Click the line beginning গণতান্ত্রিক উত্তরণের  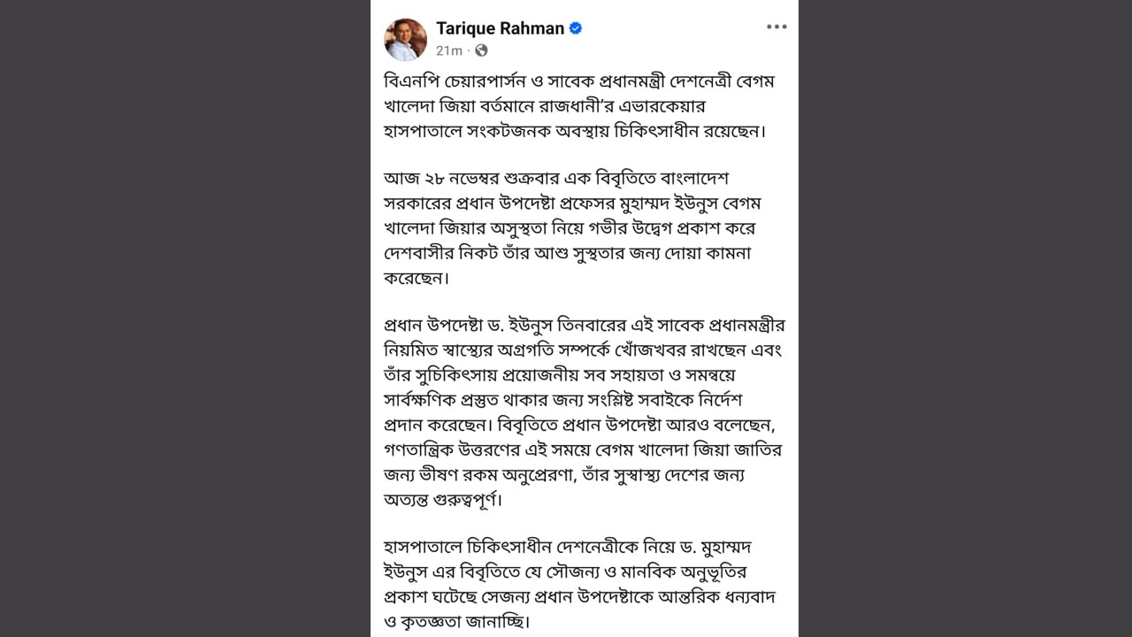click(x=583, y=449)
